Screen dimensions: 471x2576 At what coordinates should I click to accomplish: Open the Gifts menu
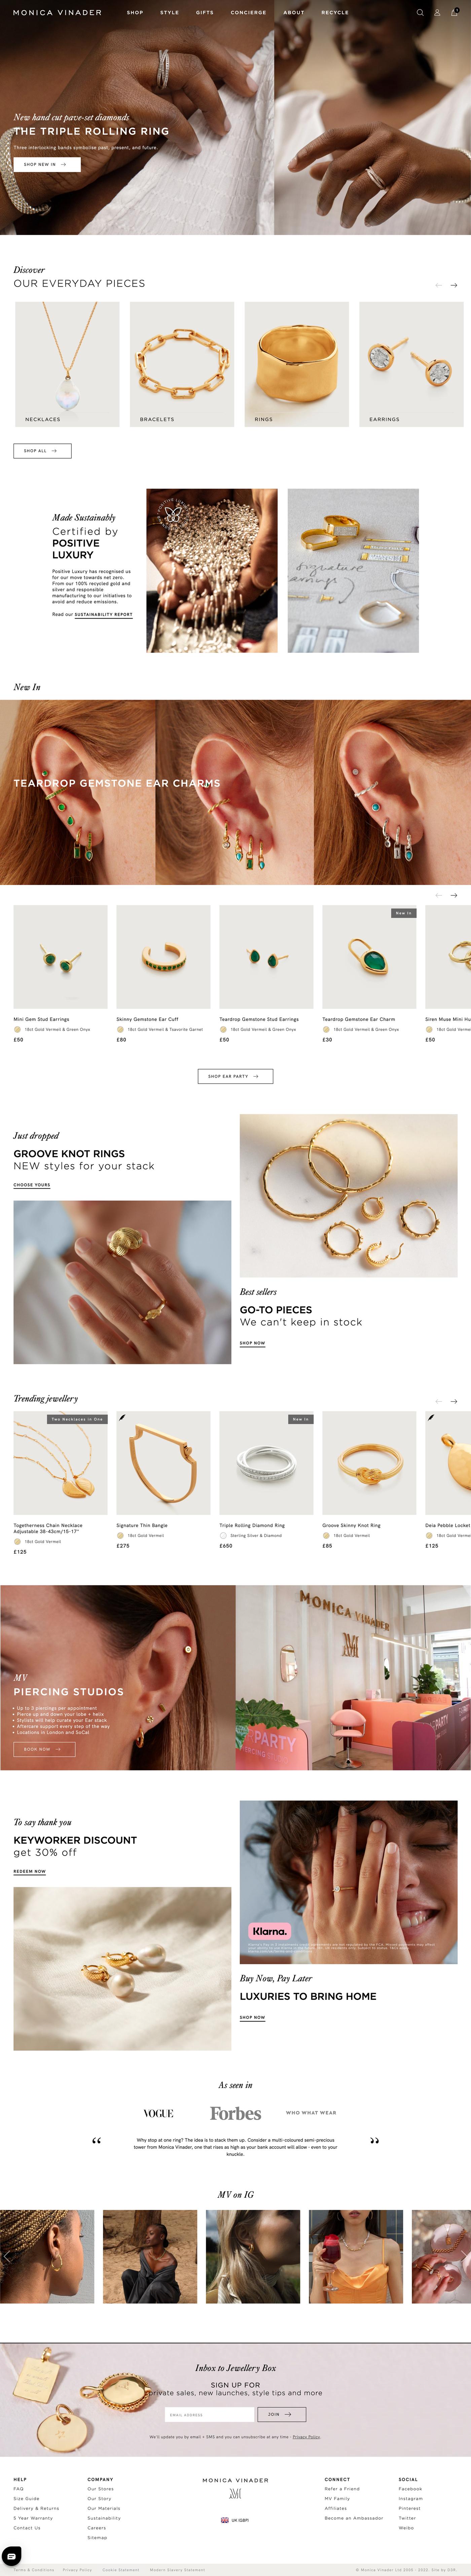(x=205, y=13)
